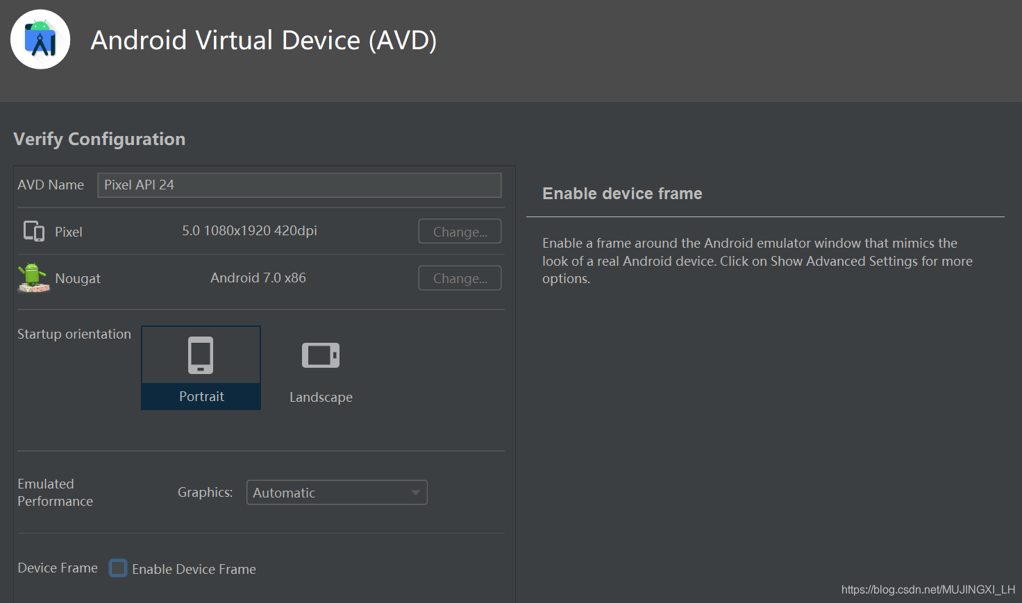Click the Android Studio logo icon

point(40,40)
